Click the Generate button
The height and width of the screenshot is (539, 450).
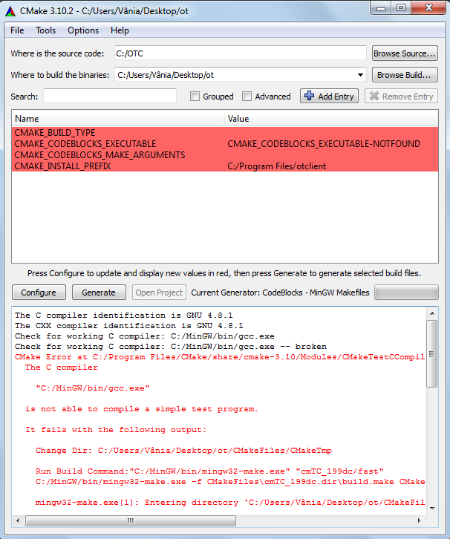(x=99, y=293)
